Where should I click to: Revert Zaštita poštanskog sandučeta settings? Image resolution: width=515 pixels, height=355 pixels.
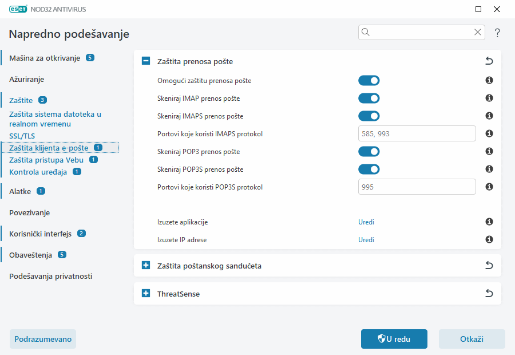click(489, 266)
